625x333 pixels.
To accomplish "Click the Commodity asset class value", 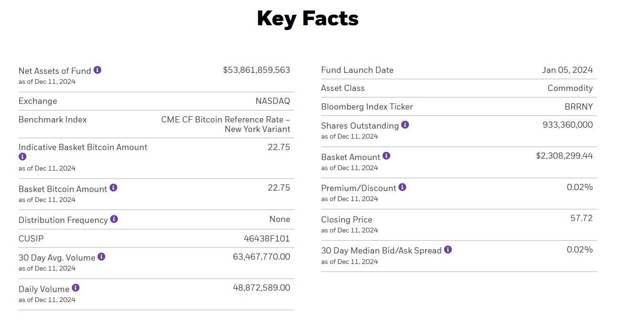I will point(570,88).
